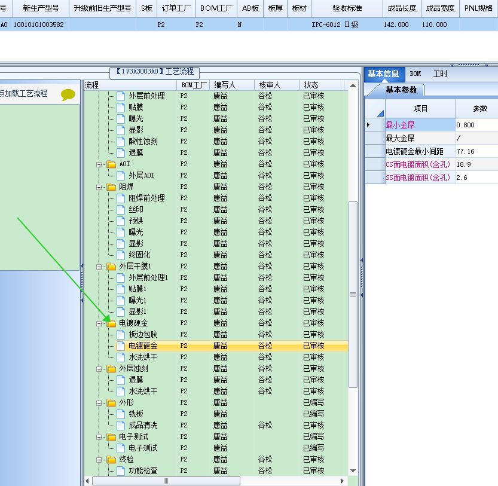Collapse the 电镀硕金 tree node
498x486 pixels.
click(x=99, y=323)
